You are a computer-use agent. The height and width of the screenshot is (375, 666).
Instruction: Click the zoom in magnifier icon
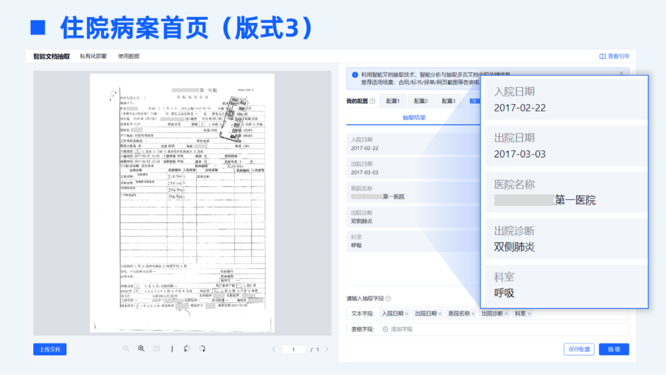pyautogui.click(x=141, y=348)
